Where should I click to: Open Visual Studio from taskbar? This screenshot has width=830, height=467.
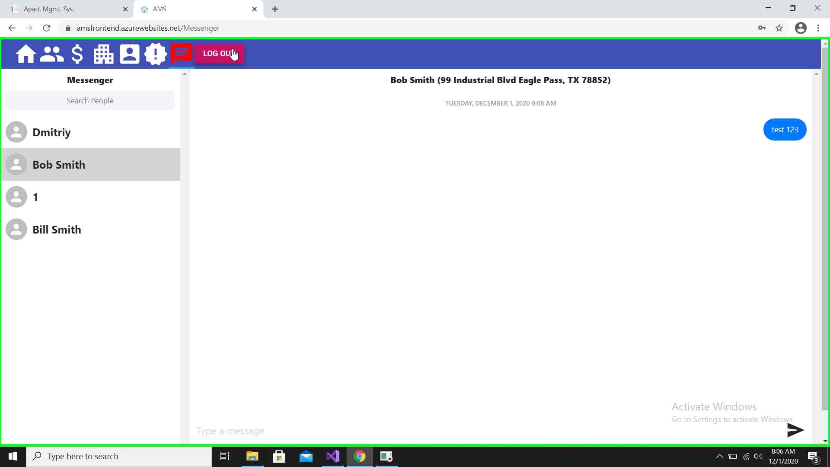(x=333, y=456)
